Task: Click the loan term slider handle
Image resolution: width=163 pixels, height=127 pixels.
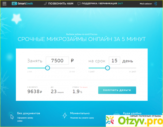Action: click(x=107, y=68)
